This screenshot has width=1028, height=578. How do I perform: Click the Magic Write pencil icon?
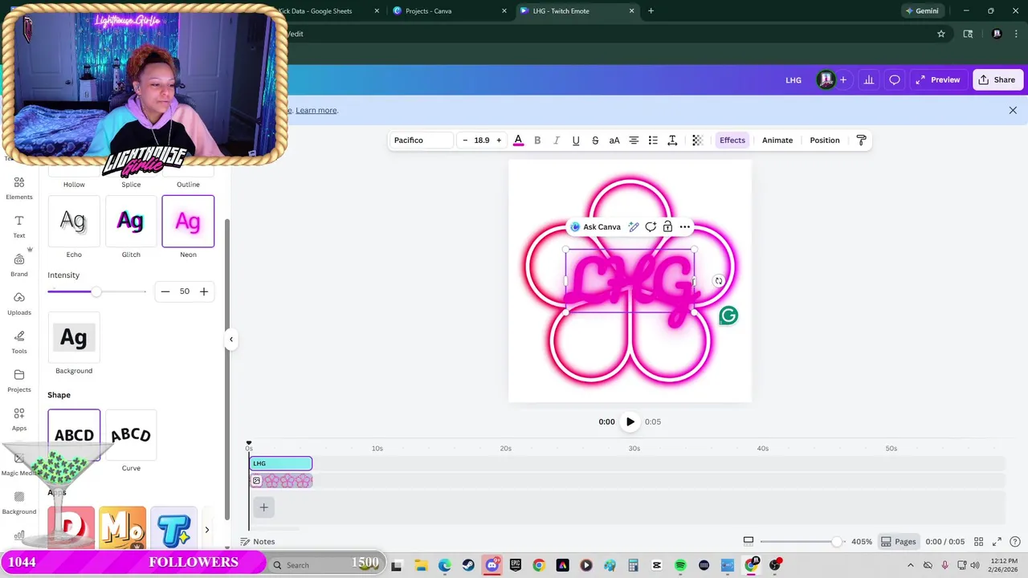634,227
